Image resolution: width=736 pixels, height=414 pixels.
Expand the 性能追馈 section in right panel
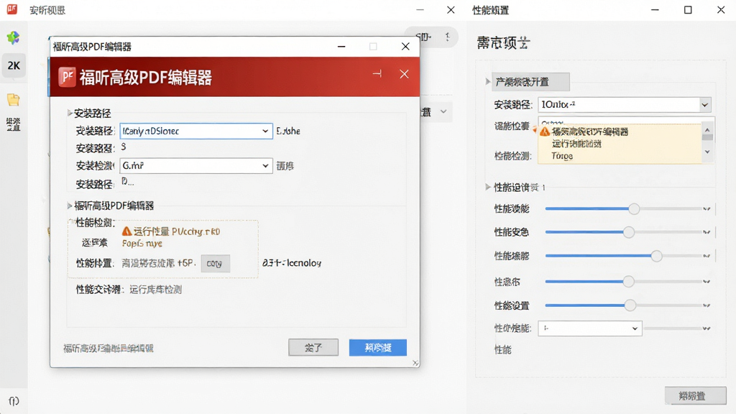click(x=488, y=187)
